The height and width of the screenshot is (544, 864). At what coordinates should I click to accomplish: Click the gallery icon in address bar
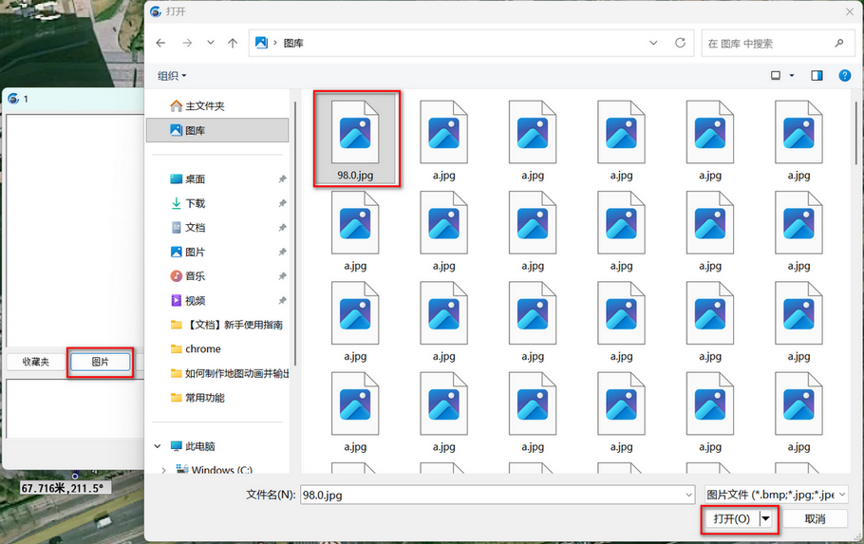[x=261, y=43]
